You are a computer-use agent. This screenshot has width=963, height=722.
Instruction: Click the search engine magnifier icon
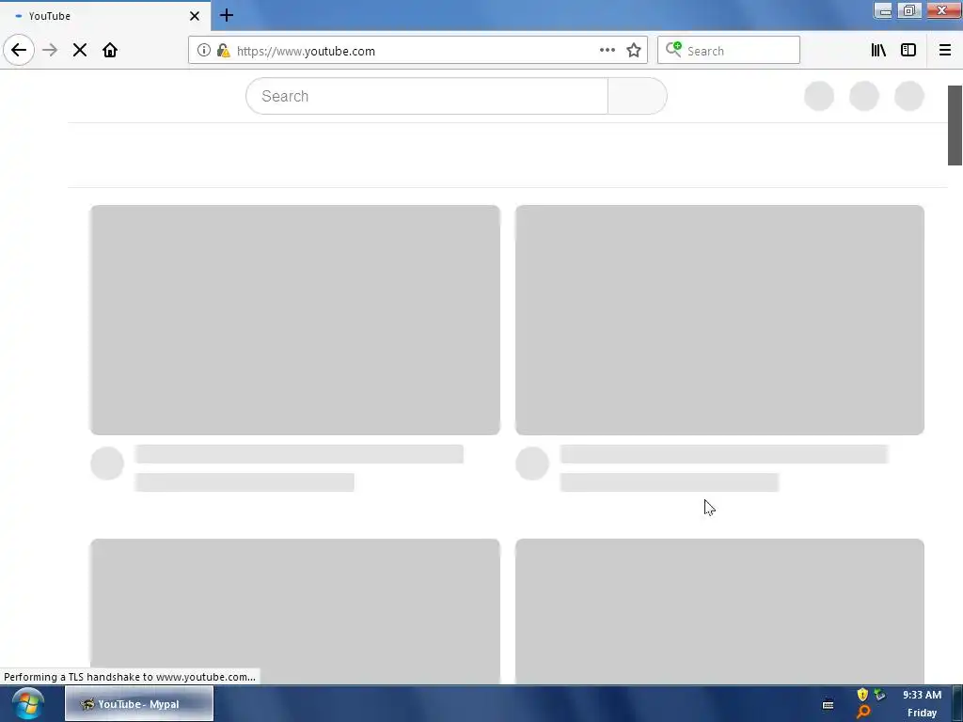point(673,50)
